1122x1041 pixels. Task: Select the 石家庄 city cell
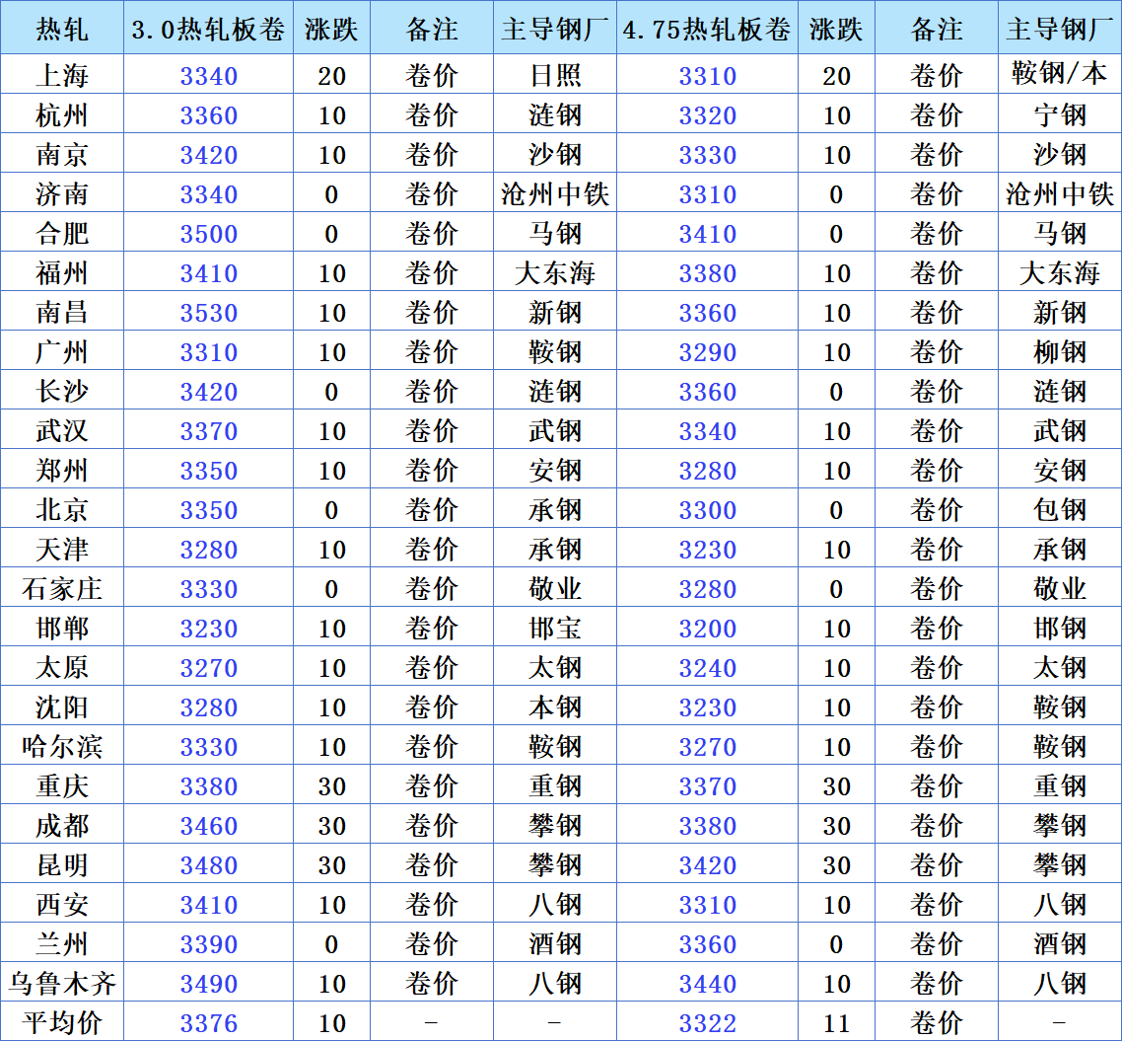(62, 589)
